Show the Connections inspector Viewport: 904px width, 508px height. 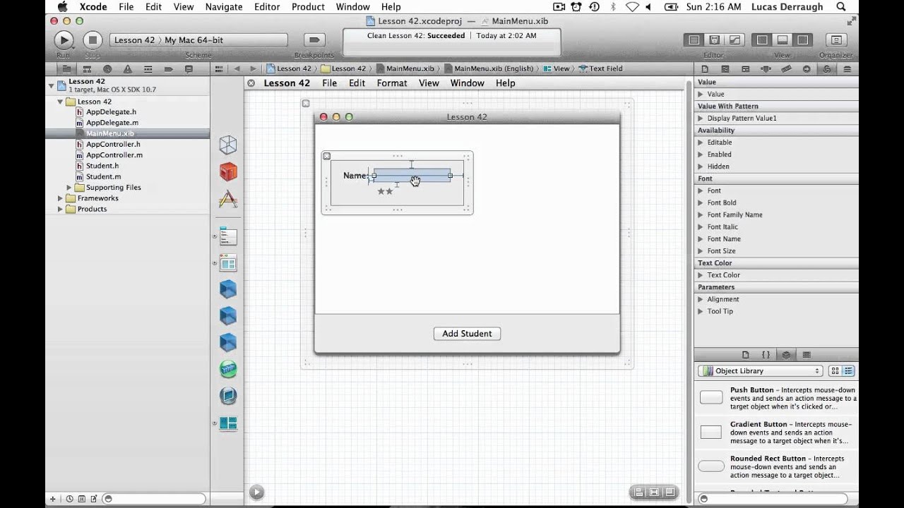click(807, 69)
